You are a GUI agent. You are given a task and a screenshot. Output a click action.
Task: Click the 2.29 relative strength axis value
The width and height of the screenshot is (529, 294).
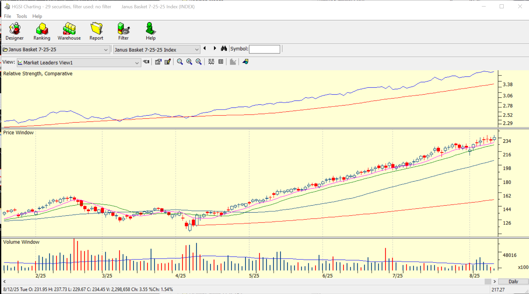point(508,123)
